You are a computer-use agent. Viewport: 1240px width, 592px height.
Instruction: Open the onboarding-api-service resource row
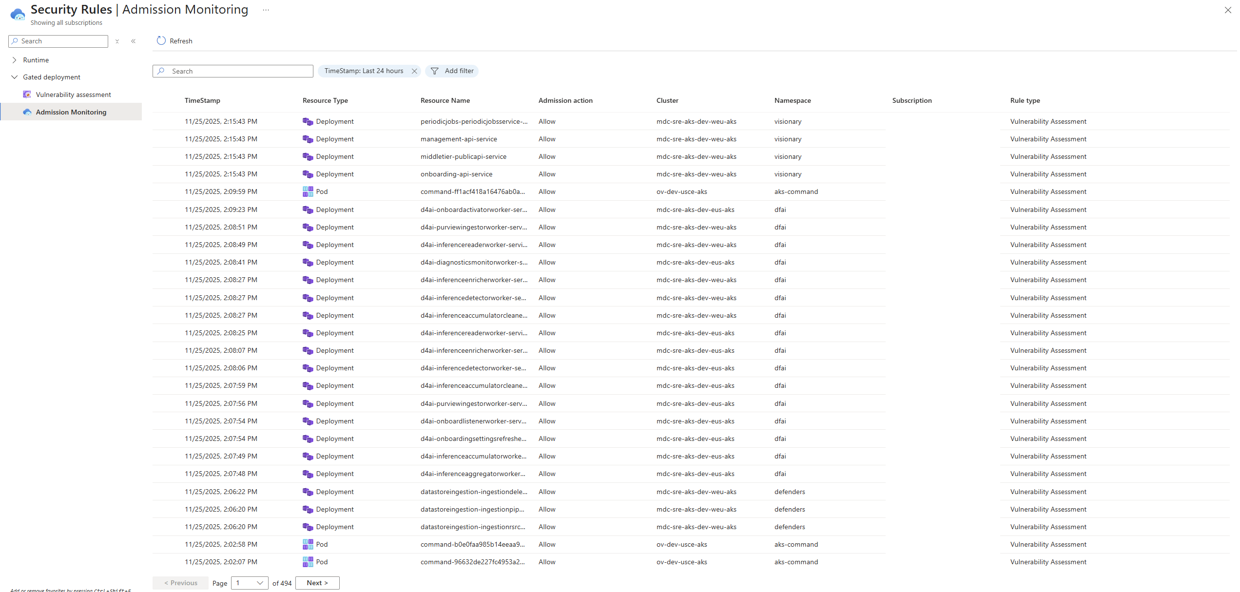click(x=456, y=174)
